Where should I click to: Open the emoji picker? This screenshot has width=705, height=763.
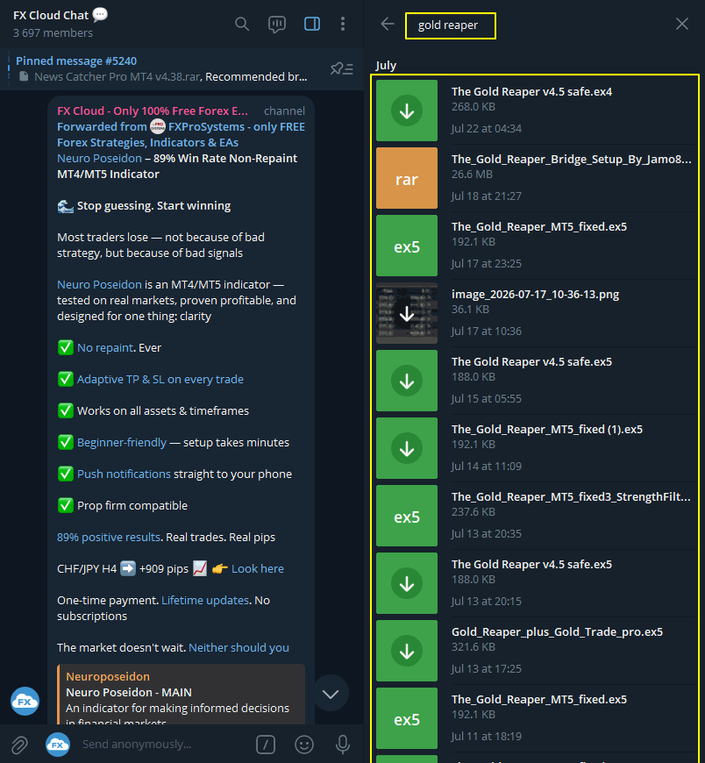pyautogui.click(x=304, y=744)
